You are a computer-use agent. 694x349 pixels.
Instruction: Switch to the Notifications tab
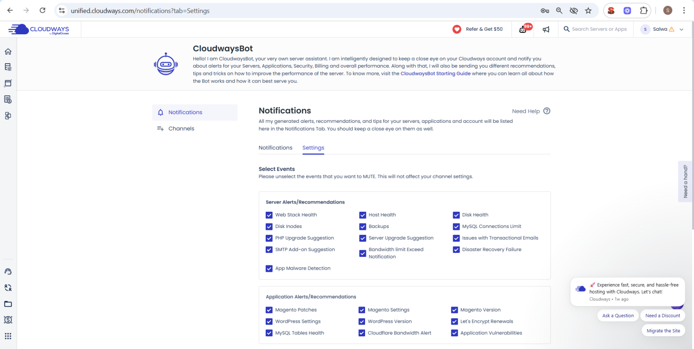coord(275,148)
